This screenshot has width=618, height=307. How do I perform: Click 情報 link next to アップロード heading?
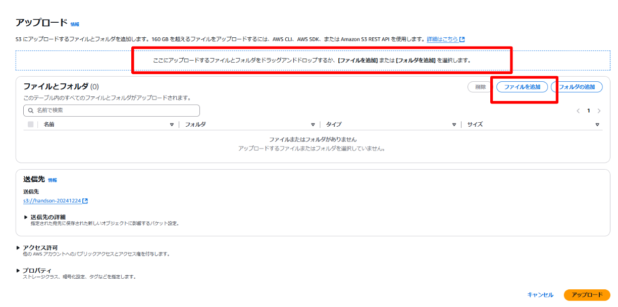[x=75, y=24]
